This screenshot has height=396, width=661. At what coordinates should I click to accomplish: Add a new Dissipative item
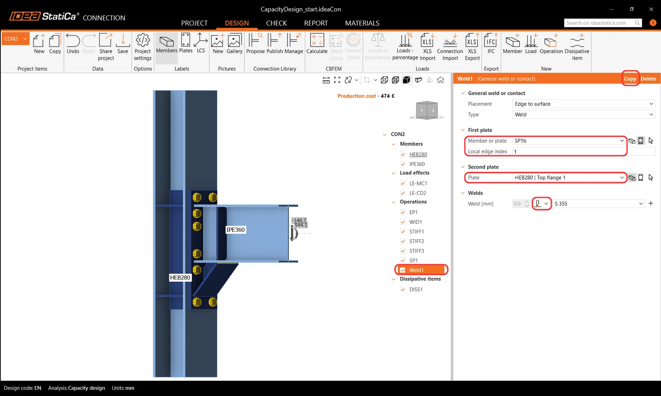click(x=577, y=47)
